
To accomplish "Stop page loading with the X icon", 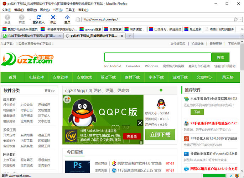I will tap(53, 17).
